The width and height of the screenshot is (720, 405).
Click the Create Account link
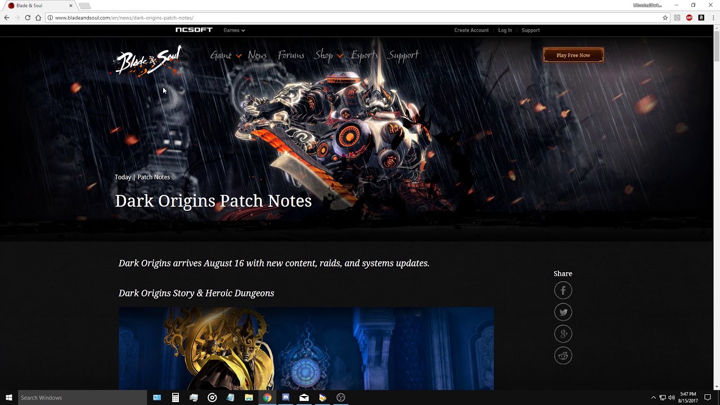[x=471, y=30]
